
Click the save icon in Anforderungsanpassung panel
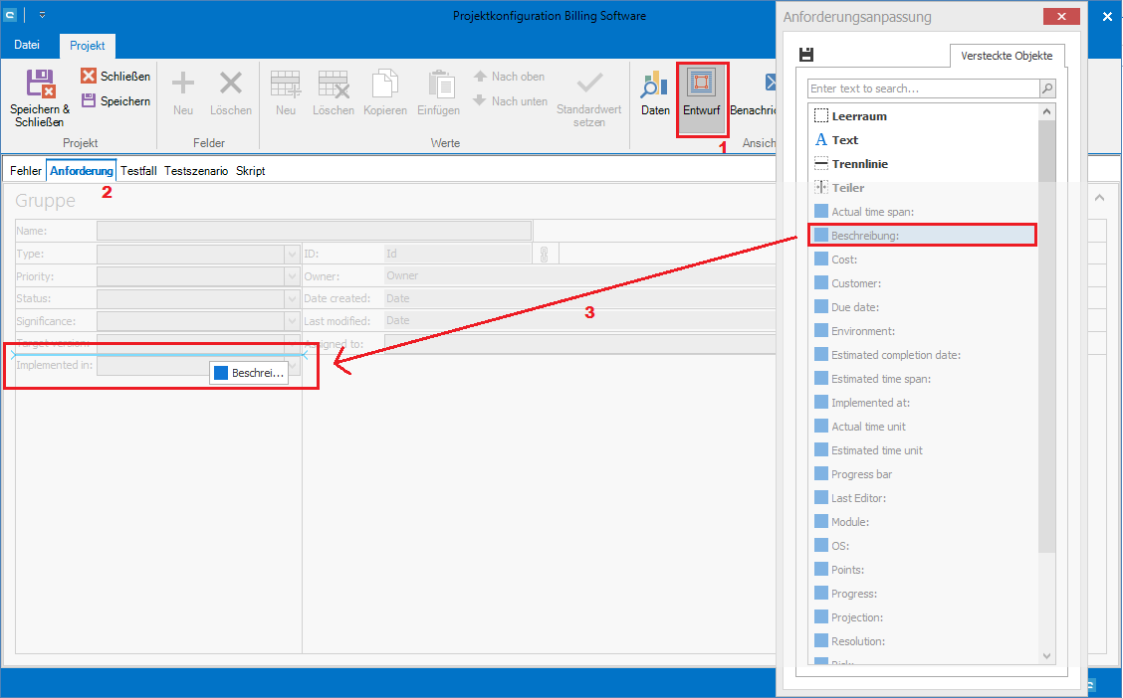(807, 55)
